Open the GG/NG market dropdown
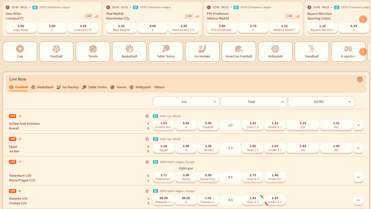Screen dimensions: 371x209 tap(321, 102)
